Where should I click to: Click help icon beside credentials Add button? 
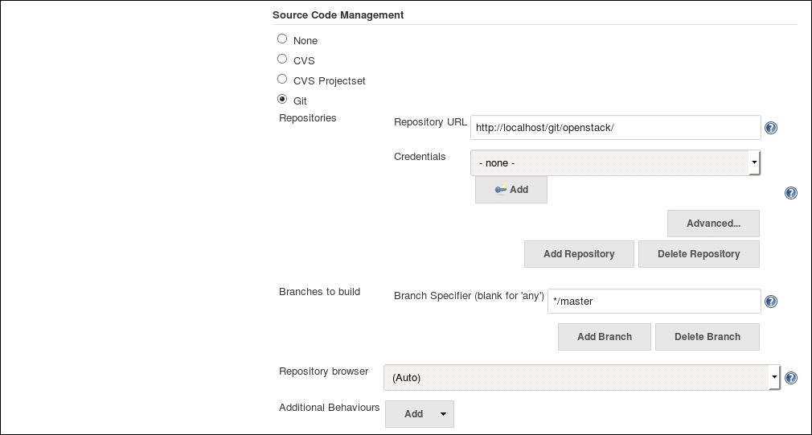point(790,193)
